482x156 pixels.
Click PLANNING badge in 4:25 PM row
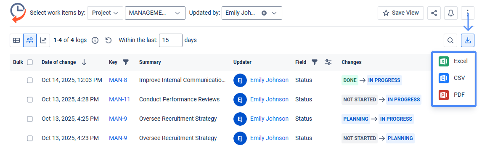point(356,119)
